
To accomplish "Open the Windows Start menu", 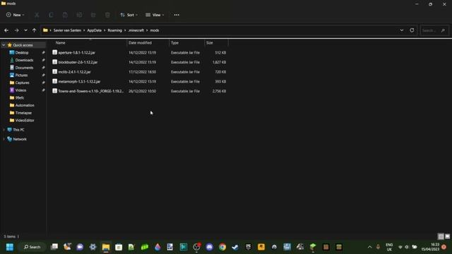I will [10, 247].
